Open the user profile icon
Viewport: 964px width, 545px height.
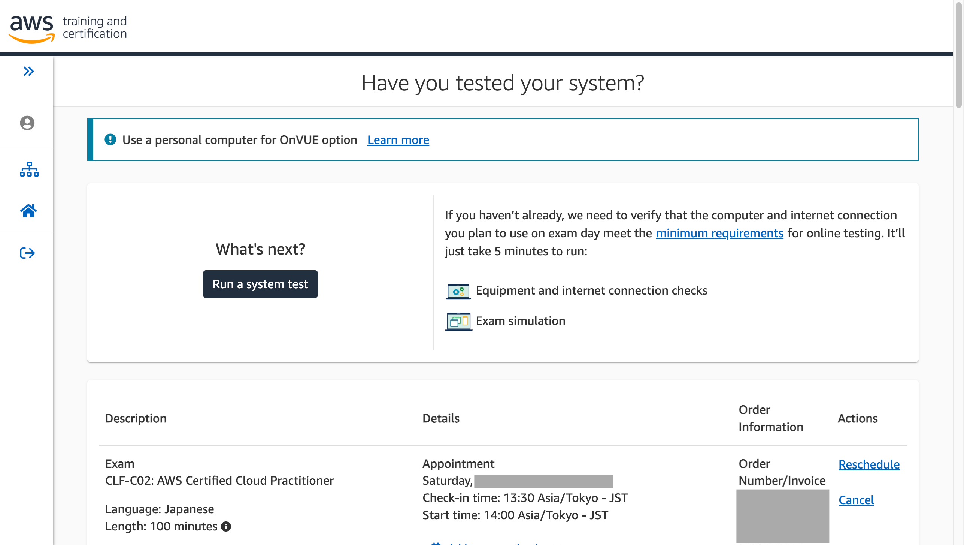click(27, 123)
